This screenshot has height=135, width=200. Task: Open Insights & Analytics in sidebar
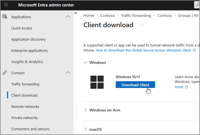point(27,62)
